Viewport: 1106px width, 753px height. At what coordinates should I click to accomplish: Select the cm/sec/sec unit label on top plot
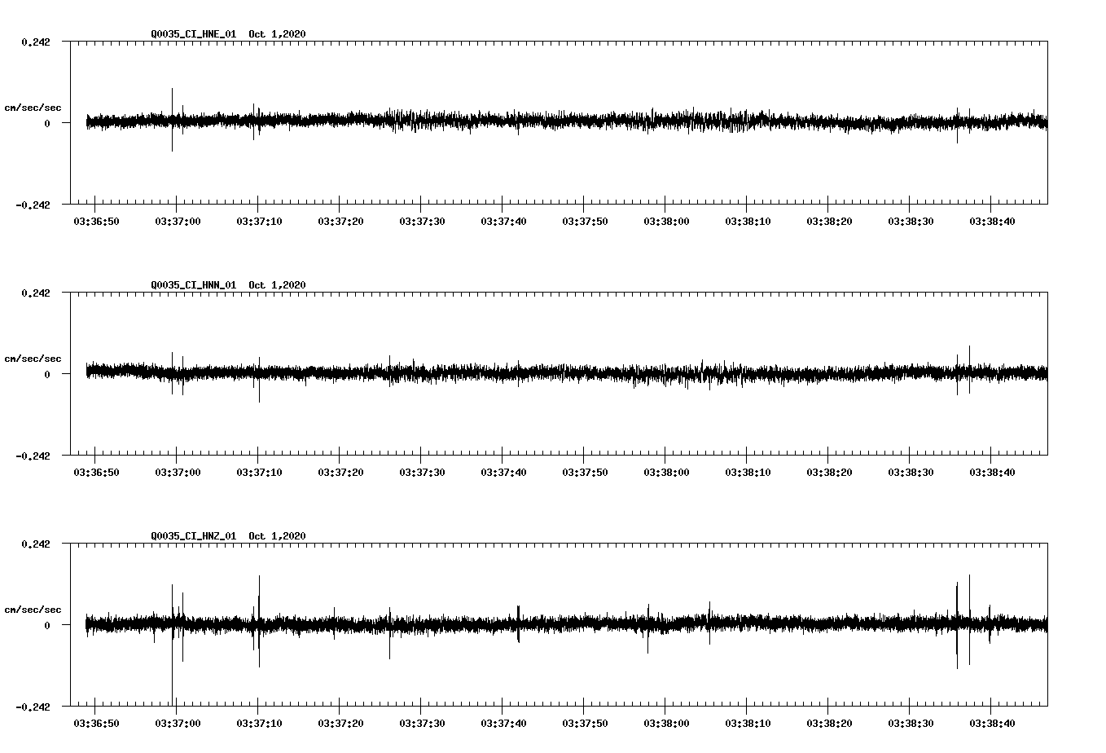pos(33,107)
